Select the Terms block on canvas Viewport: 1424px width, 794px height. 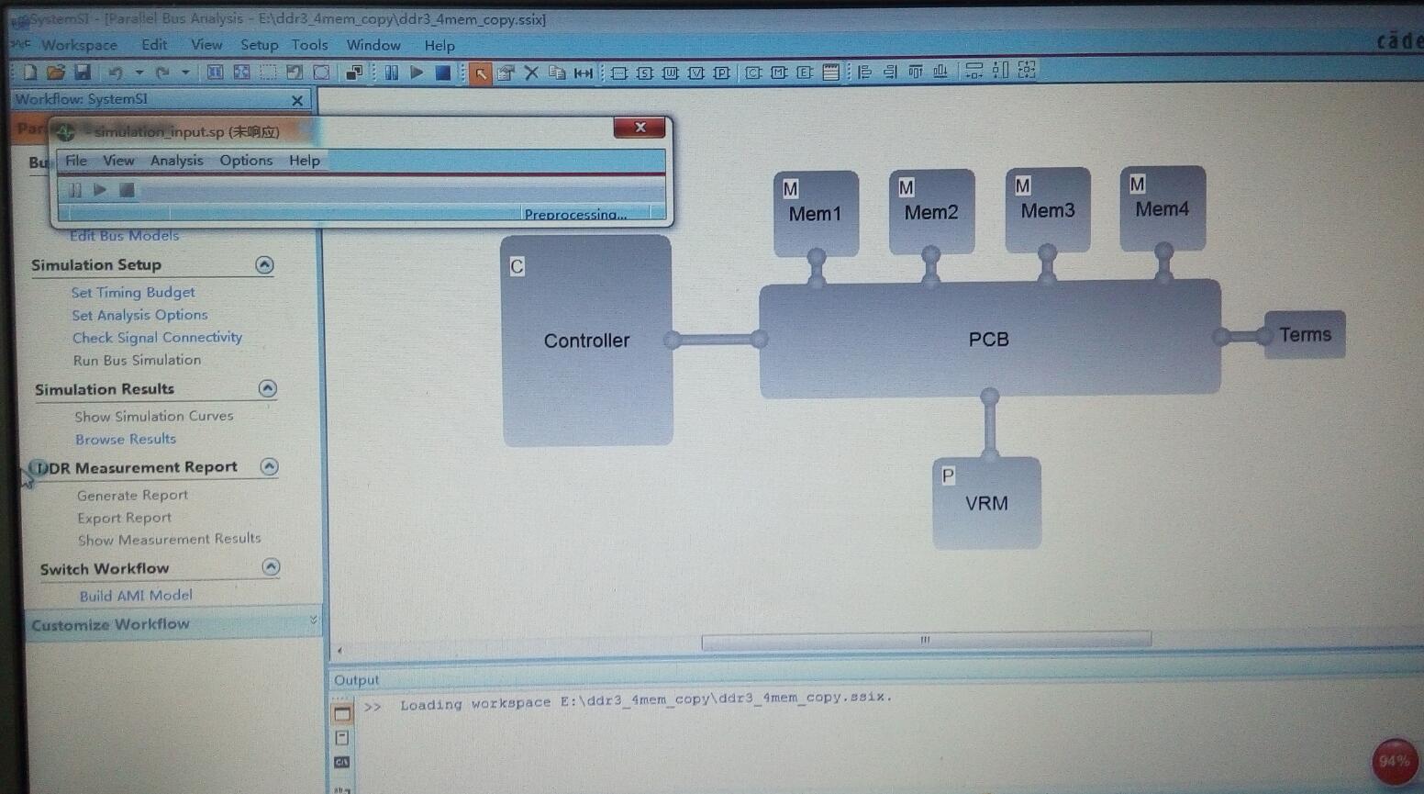click(x=1305, y=335)
